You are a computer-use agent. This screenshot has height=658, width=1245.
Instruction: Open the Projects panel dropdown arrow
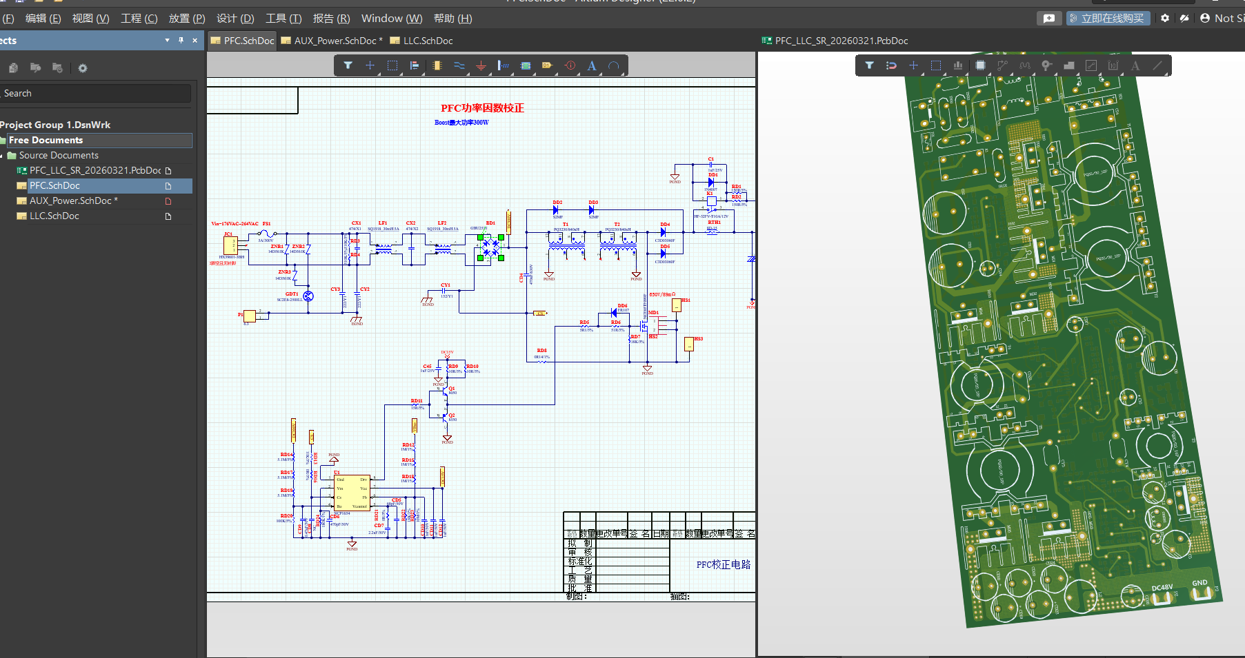pos(167,41)
